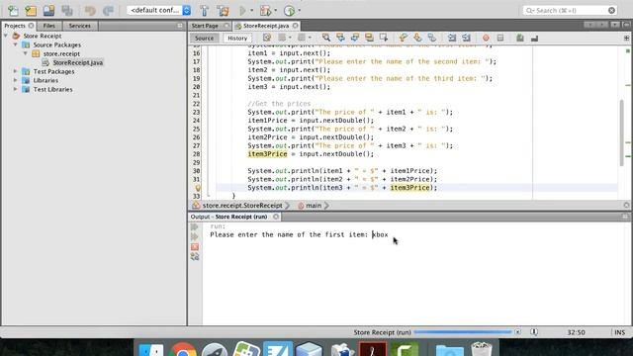Collapse the store.receipt package node

pos(26,53)
